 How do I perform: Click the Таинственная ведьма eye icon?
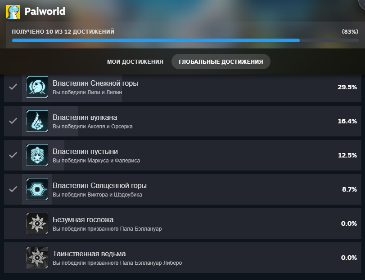(37, 258)
